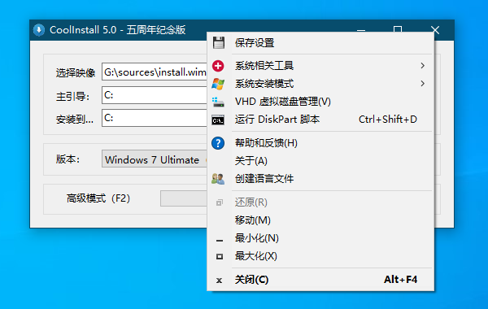The width and height of the screenshot is (488, 309).
Task: Choose 最大化(X) menu entry
Action: tap(320, 256)
